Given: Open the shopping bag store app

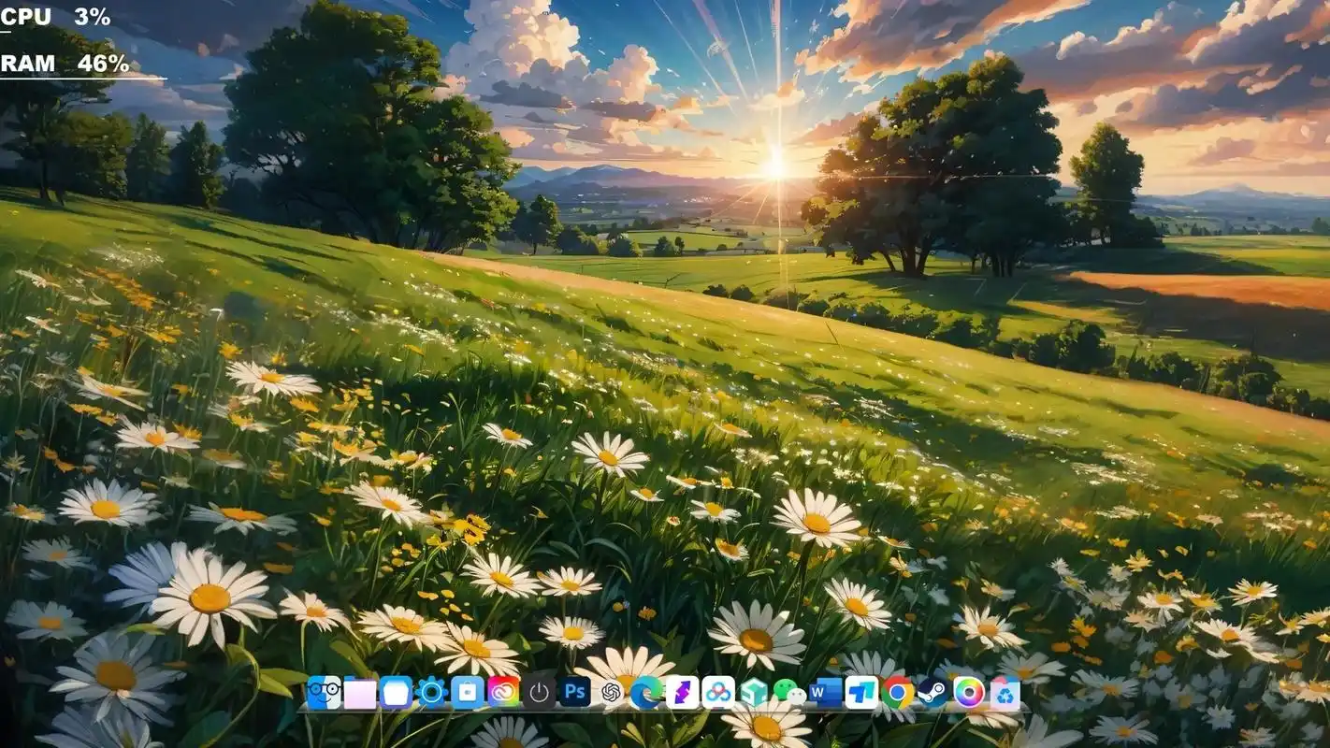Looking at the screenshot, I should (x=467, y=693).
